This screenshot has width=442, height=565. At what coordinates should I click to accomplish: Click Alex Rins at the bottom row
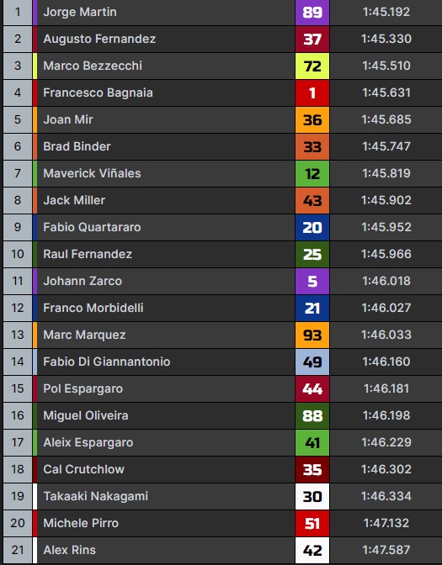(x=69, y=550)
